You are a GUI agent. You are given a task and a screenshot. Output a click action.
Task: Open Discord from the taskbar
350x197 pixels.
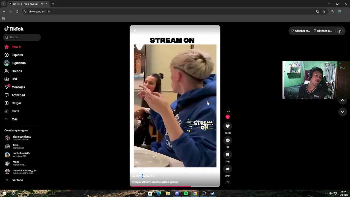177,193
